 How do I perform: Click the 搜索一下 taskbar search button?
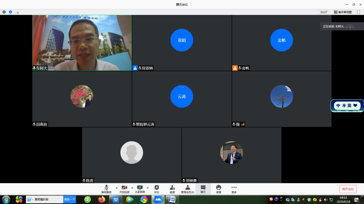(x=69, y=199)
